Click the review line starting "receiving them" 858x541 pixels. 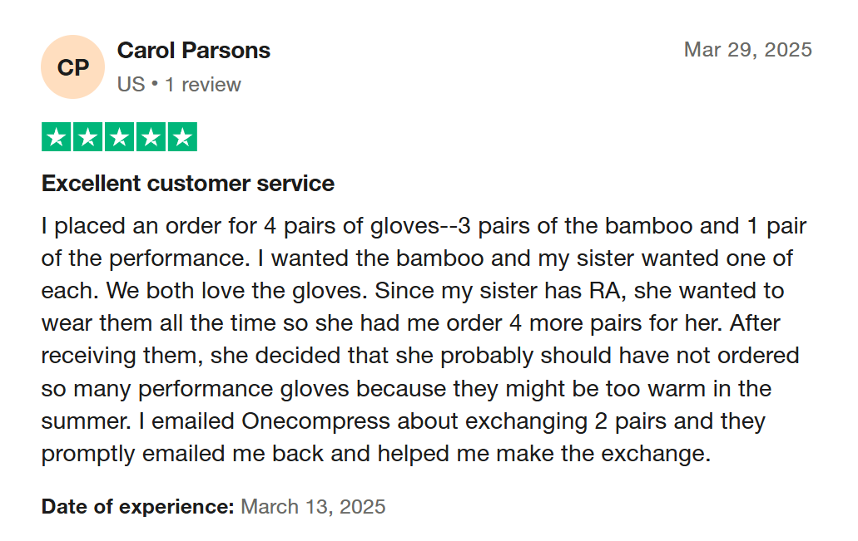point(420,357)
